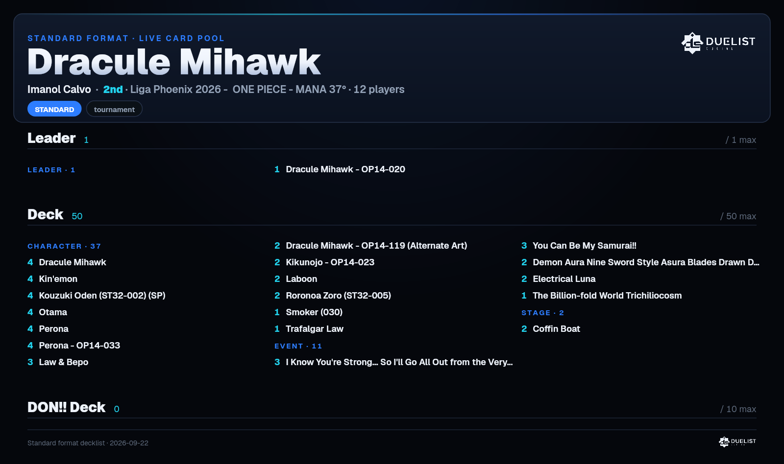The image size is (784, 464).
Task: Open the Coffin Boat stage card
Action: pyautogui.click(x=551, y=329)
